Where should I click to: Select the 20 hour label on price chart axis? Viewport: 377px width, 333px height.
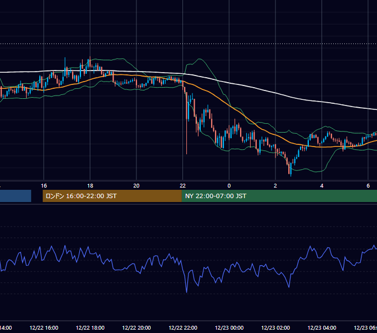tap(136, 186)
